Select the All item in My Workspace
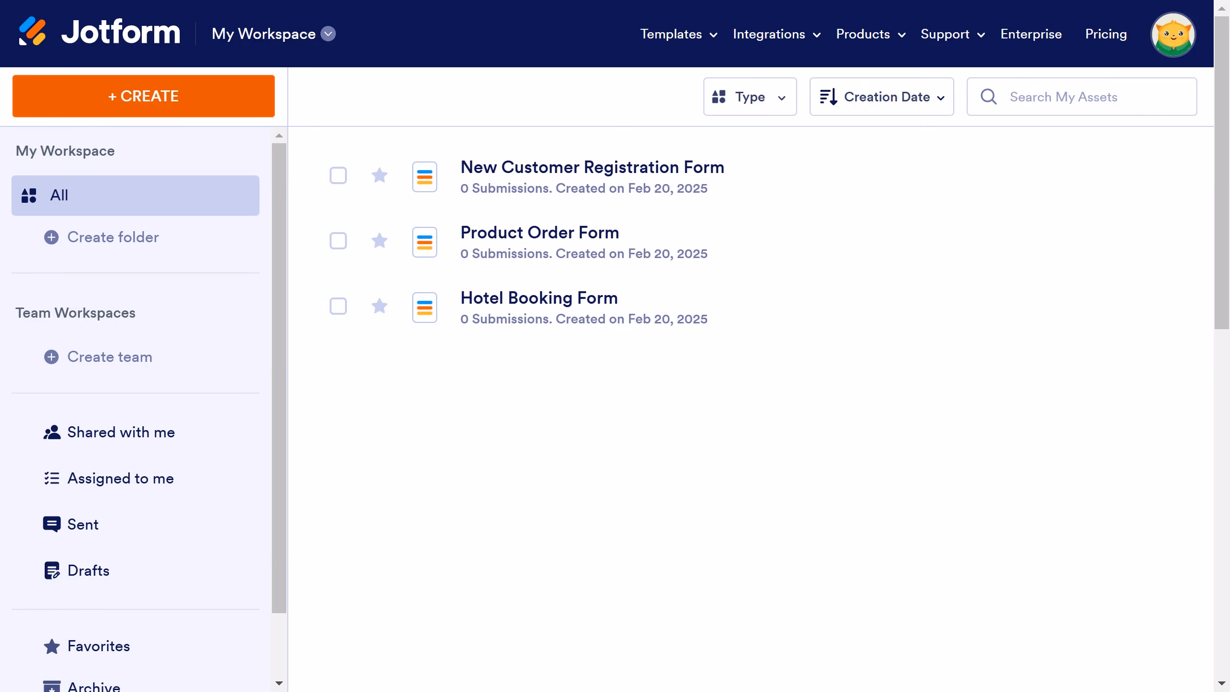The width and height of the screenshot is (1230, 692). (135, 195)
